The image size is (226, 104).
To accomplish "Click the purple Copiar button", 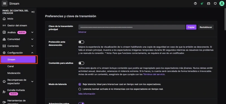I will click(x=191, y=27).
